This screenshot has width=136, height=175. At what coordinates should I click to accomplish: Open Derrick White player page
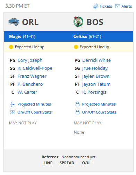96,60
